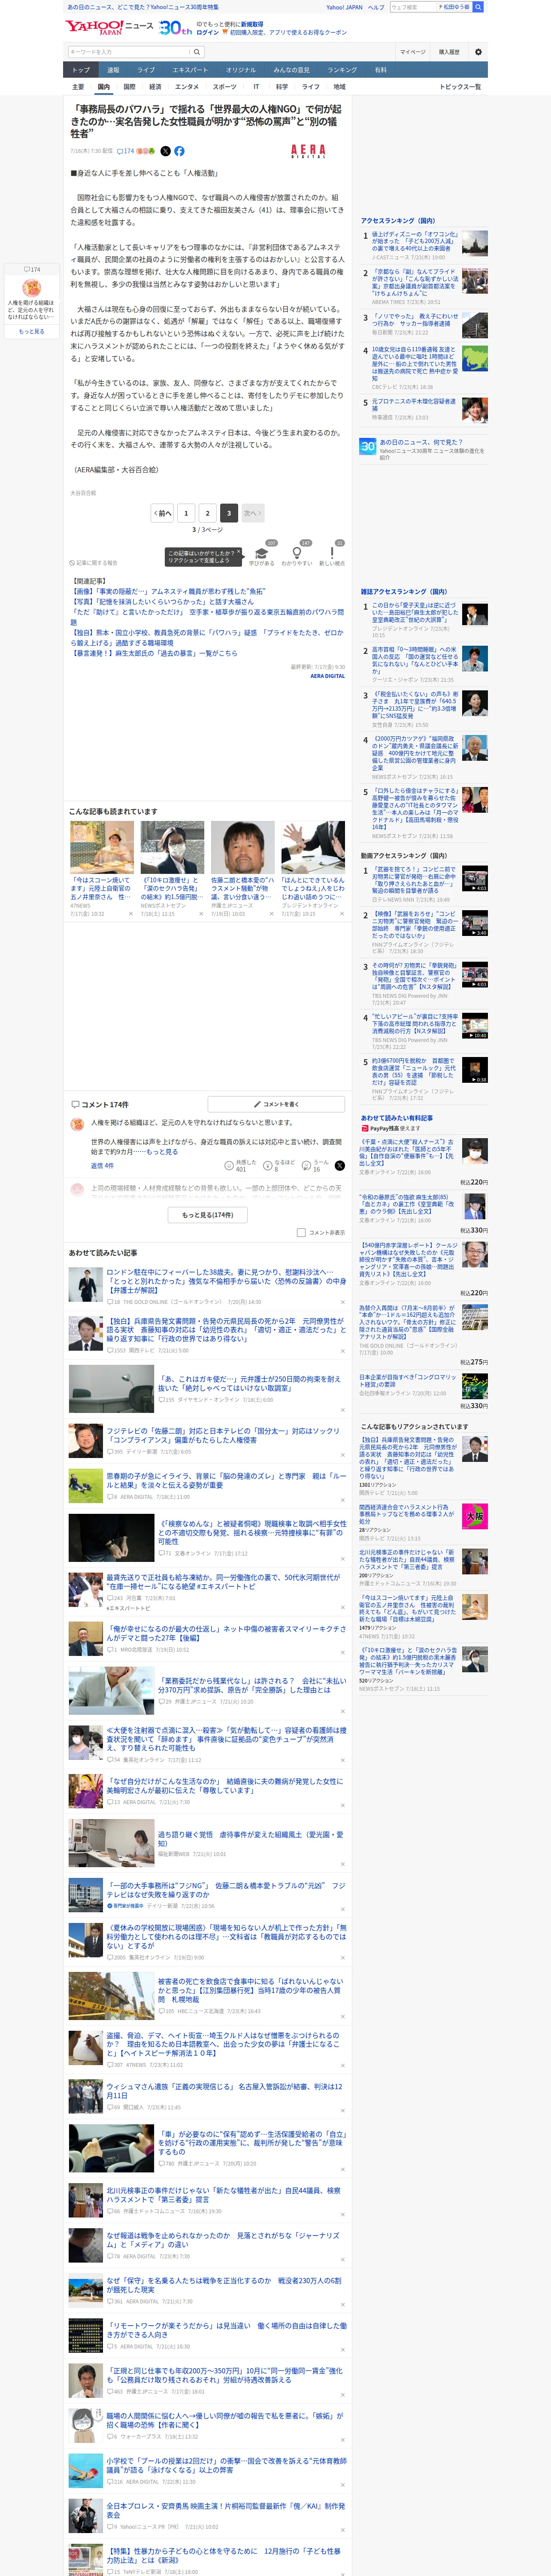Open settings via the gear icon
This screenshot has height=2576, width=551.
tap(478, 52)
